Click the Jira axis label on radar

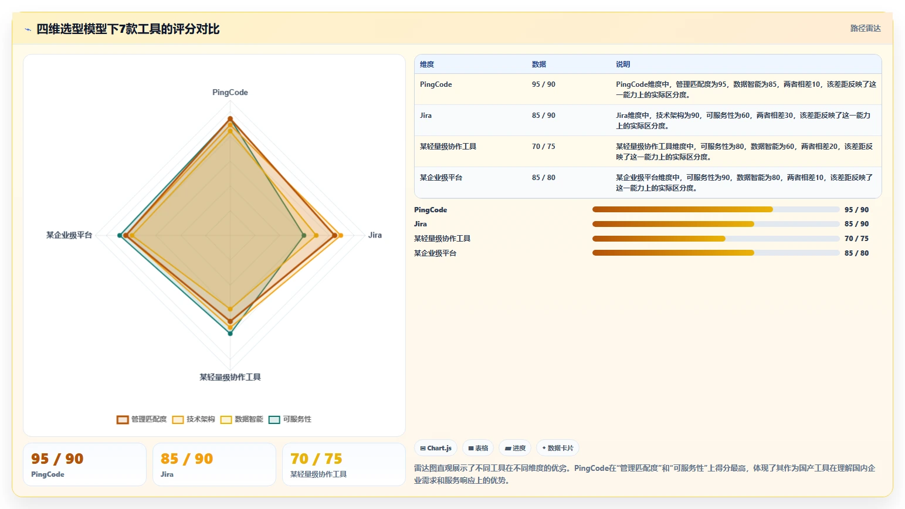(x=375, y=235)
